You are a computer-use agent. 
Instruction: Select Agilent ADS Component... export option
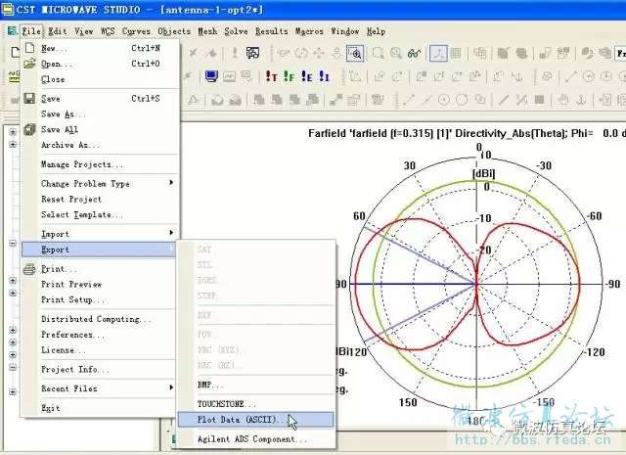[255, 438]
